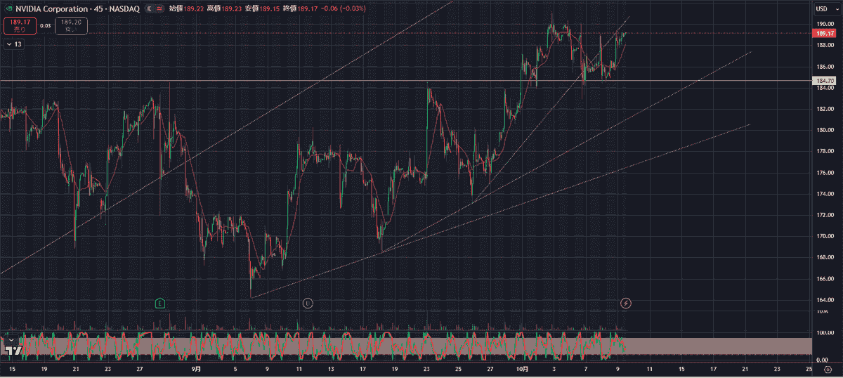Open the USD currency dropdown
Image resolution: width=843 pixels, height=378 pixels.
coord(821,8)
